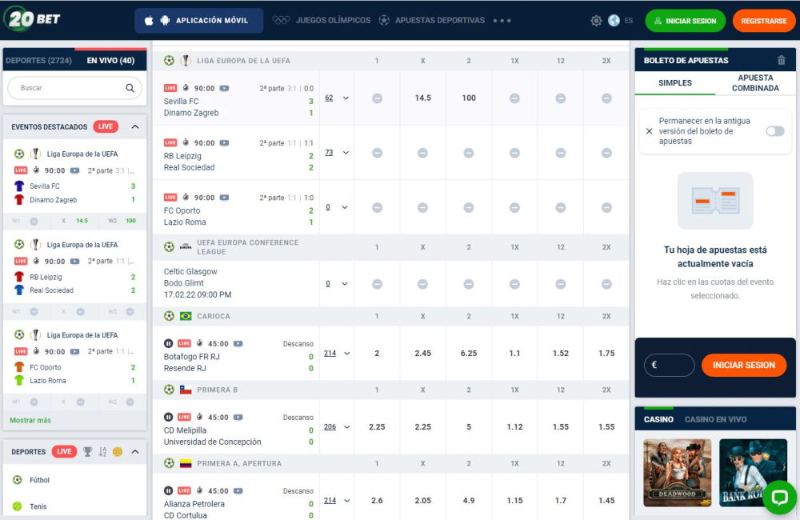Viewport: 800px width, 520px height.
Task: Switch to the Deportes (2724) tab
Action: [38, 60]
